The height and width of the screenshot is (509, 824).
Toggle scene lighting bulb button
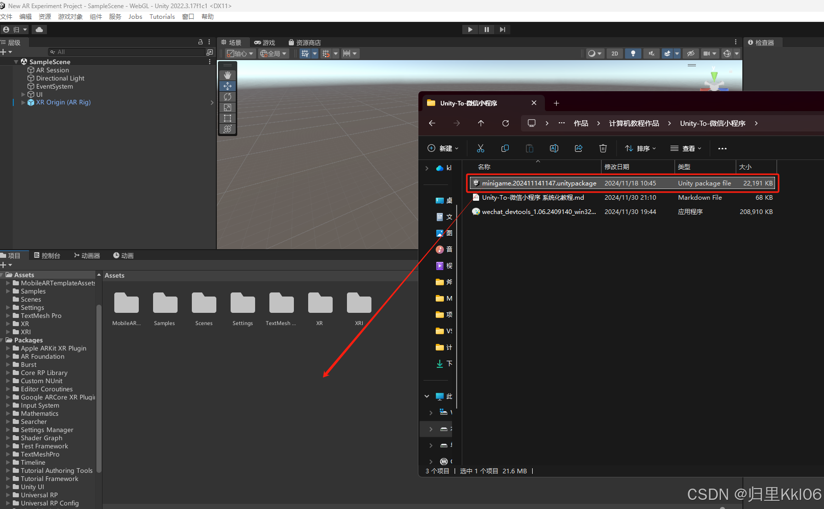633,53
